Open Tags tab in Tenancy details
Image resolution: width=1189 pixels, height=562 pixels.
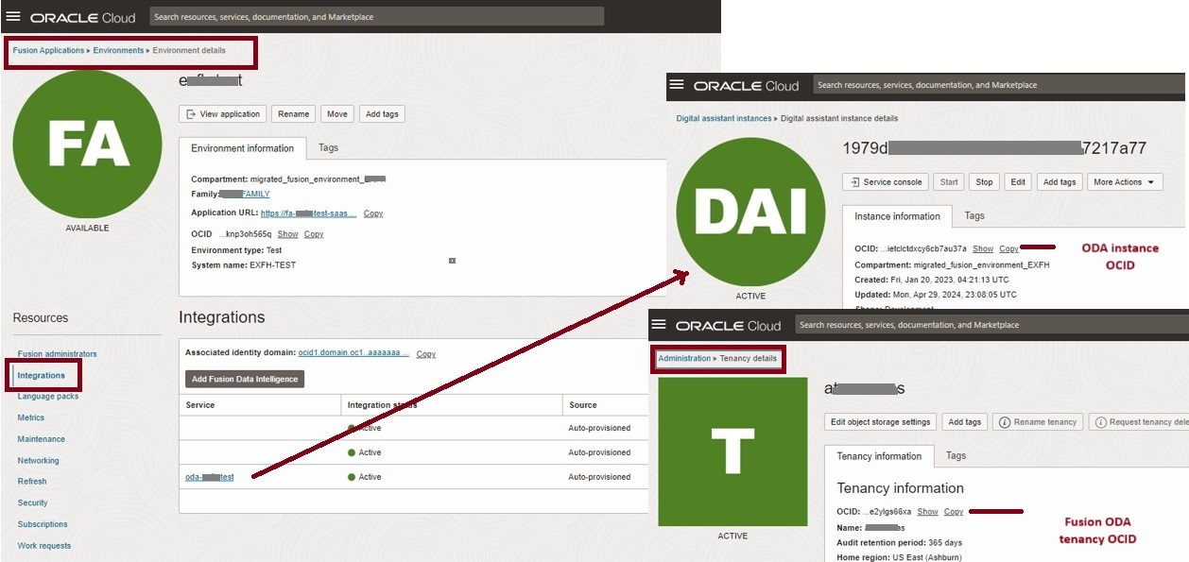coord(956,455)
